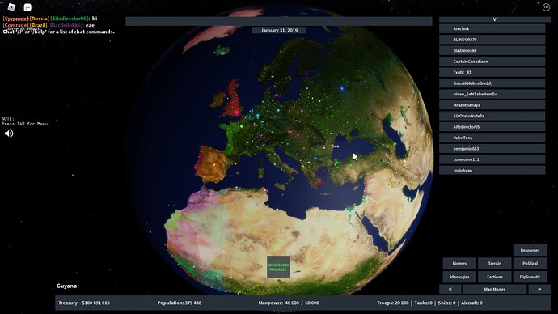Show the Ideologies map mode
This screenshot has height=314, width=558.
pyautogui.click(x=459, y=277)
